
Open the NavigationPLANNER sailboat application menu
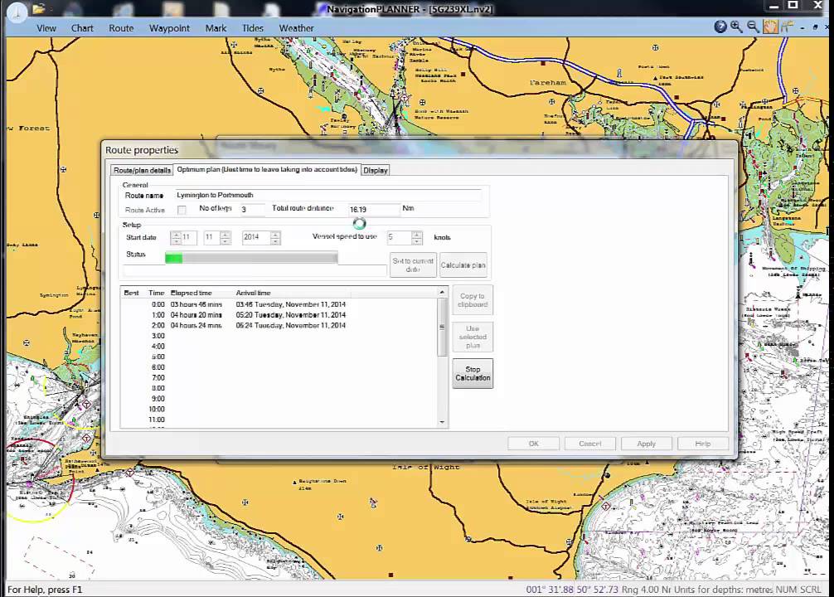pos(17,11)
